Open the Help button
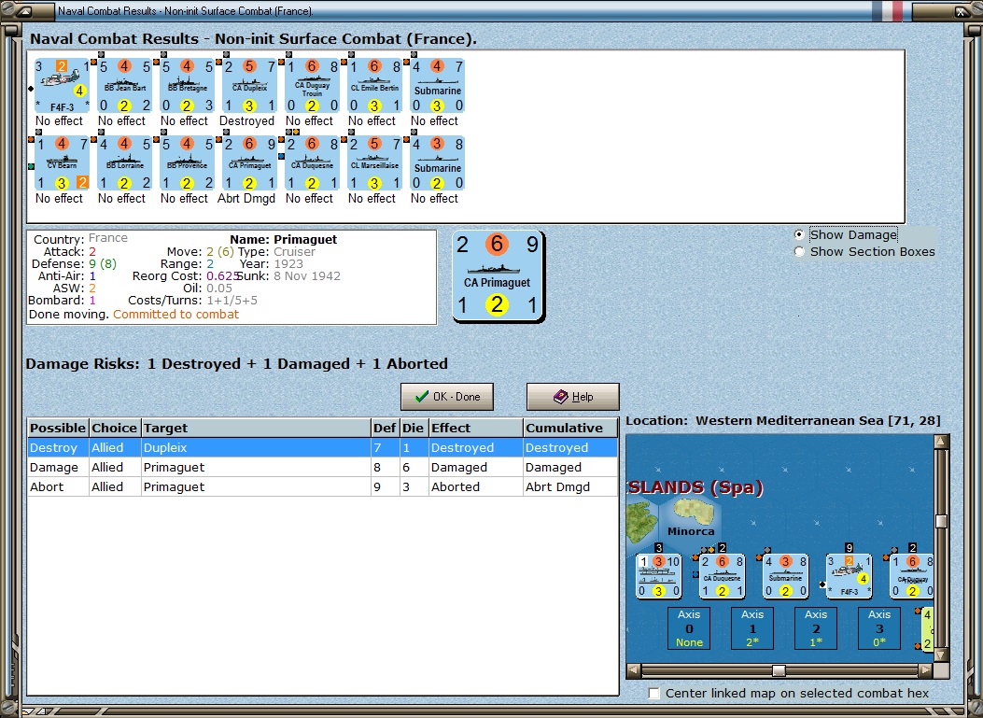 click(x=573, y=396)
